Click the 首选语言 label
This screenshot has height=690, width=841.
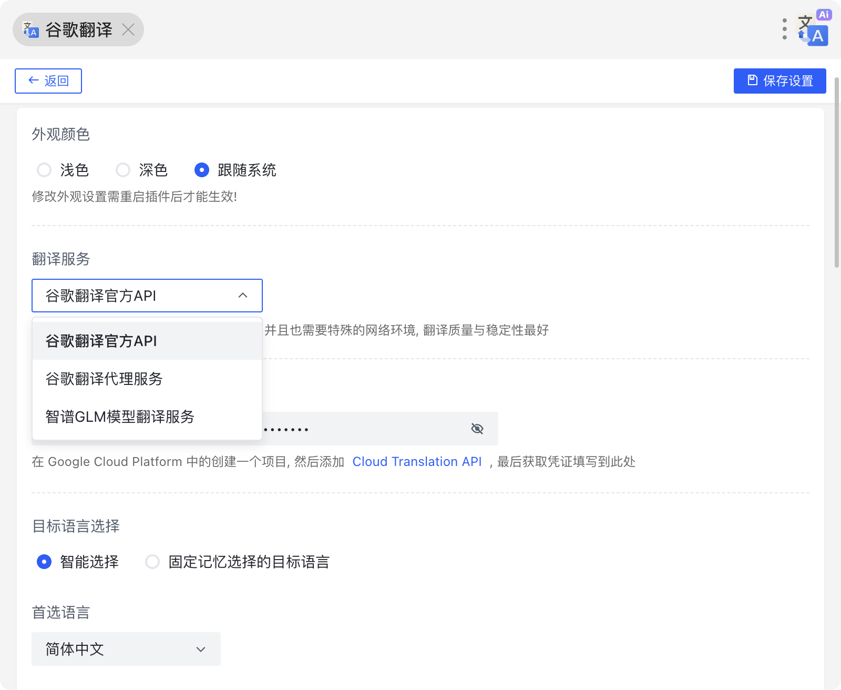point(61,612)
